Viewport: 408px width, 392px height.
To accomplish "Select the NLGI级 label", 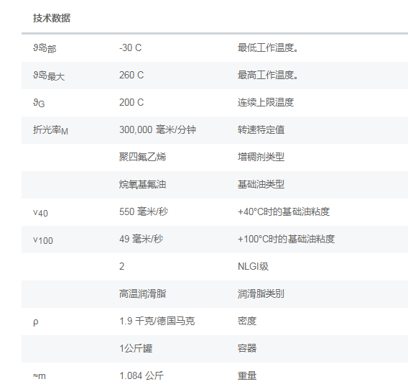I will click(253, 266).
